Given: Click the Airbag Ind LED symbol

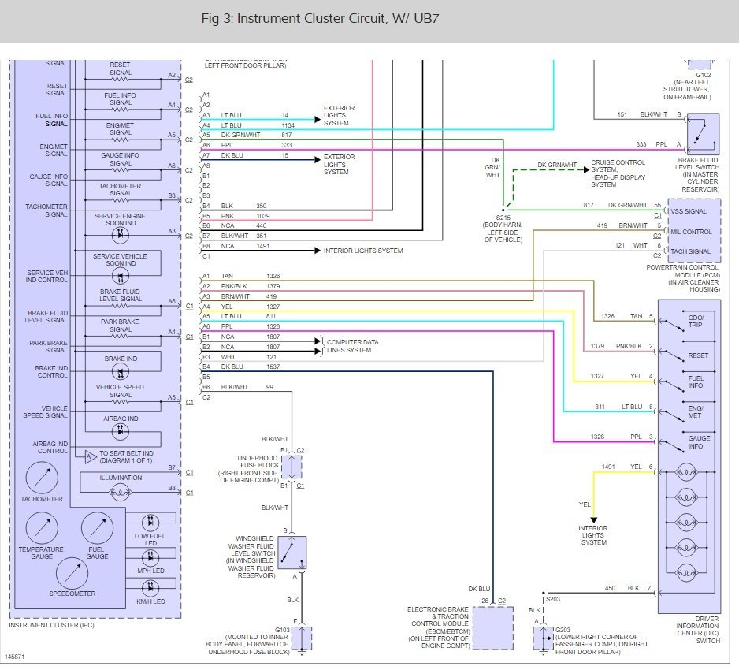Looking at the screenshot, I should [x=121, y=431].
